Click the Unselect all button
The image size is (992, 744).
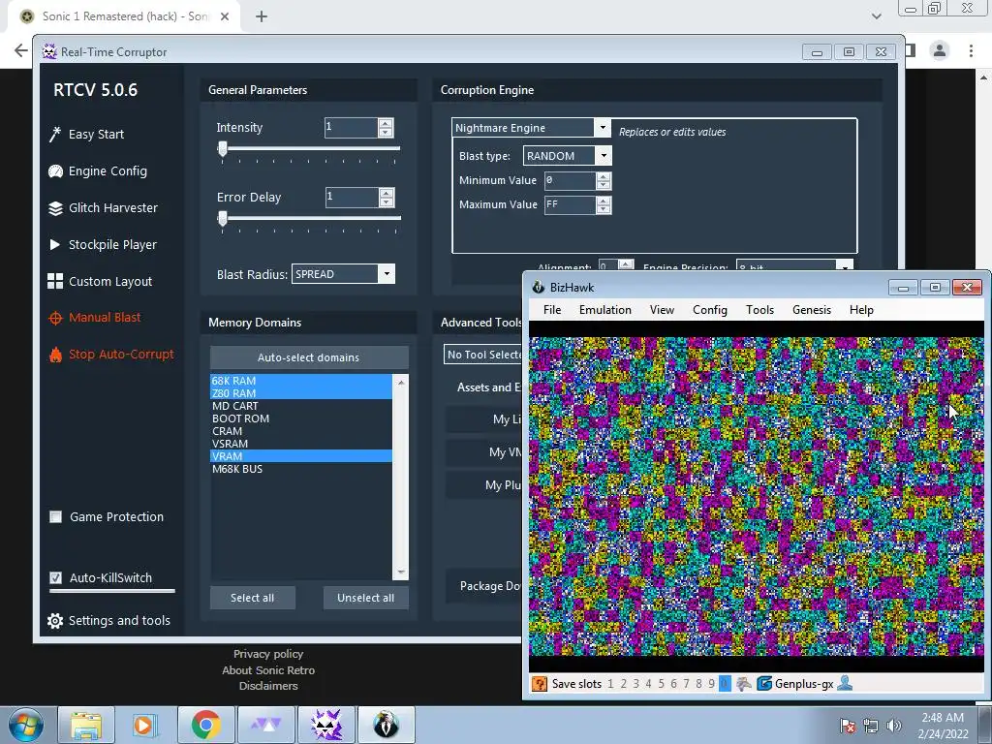coord(365,598)
